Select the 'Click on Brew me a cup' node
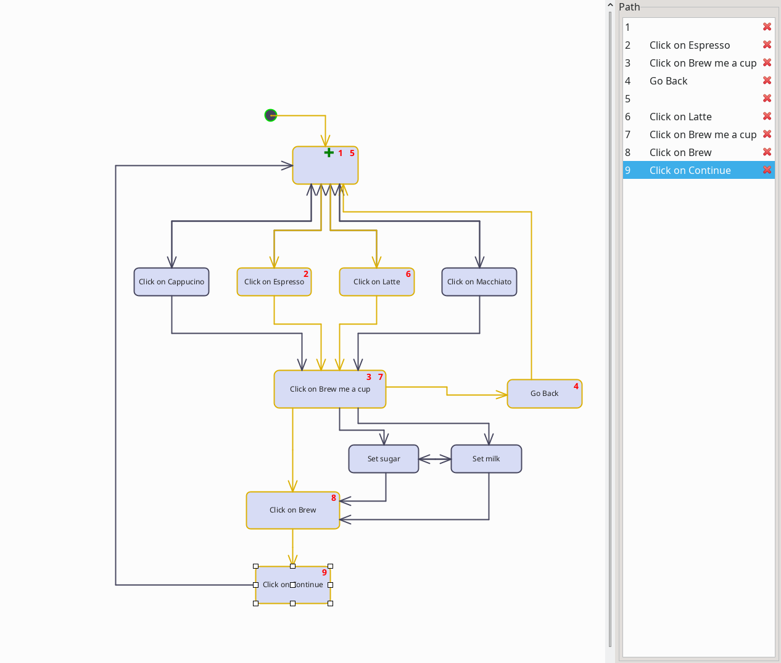This screenshot has width=781, height=663. [330, 389]
